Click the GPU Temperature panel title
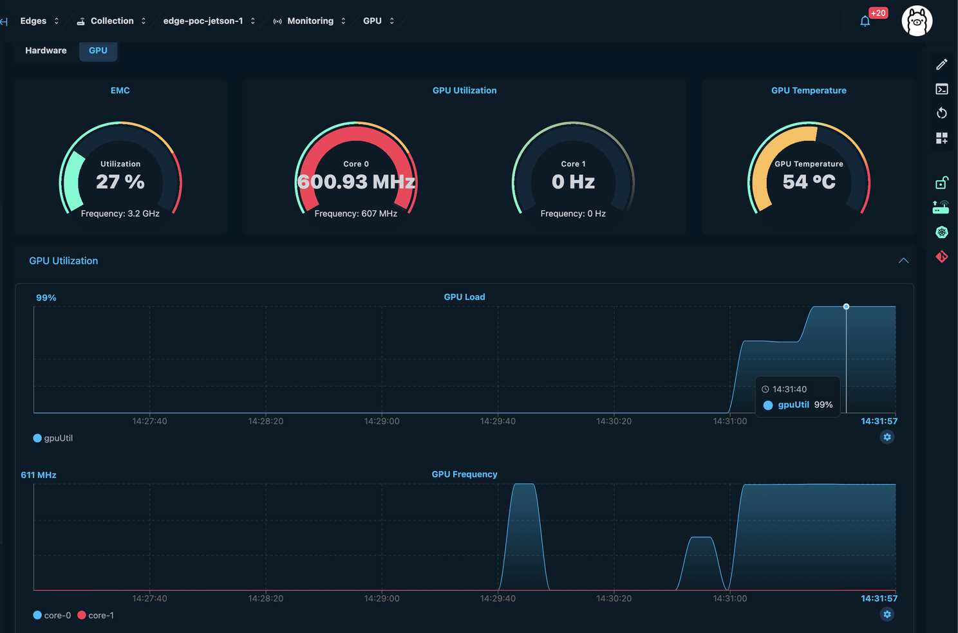Viewport: 958px width, 633px height. tap(809, 91)
